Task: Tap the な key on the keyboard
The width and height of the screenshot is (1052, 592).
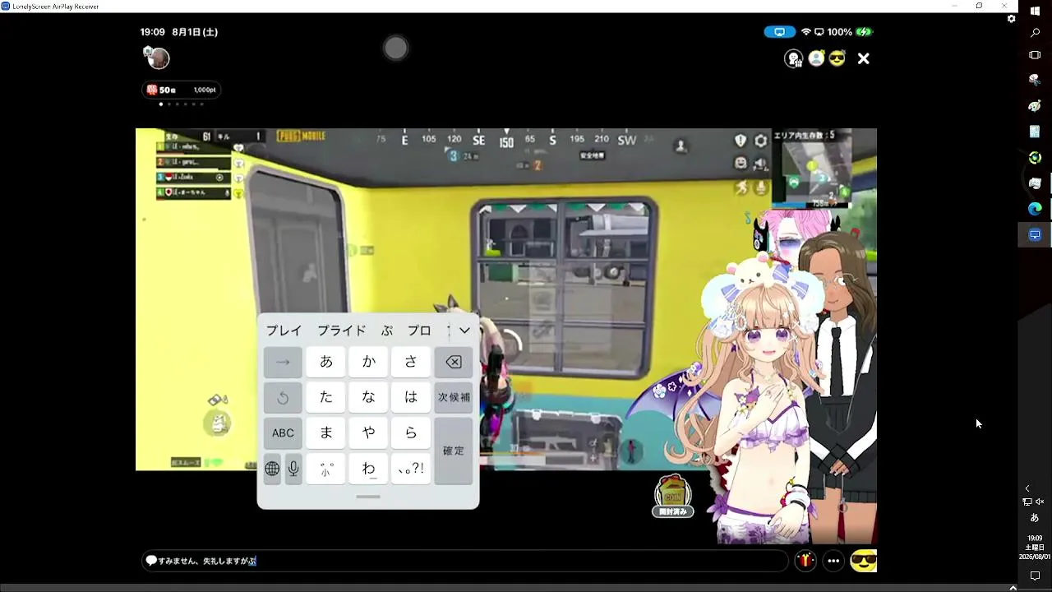Action: [x=369, y=397]
